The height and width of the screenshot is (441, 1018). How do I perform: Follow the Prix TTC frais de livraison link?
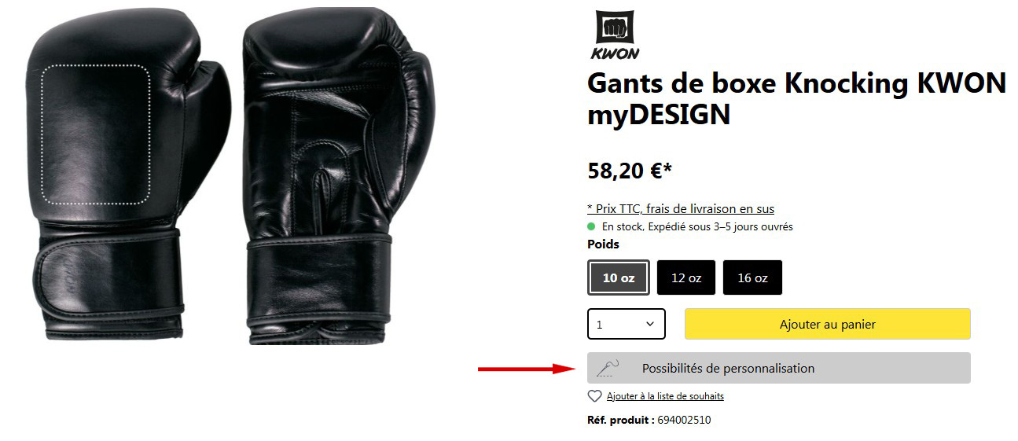(x=681, y=208)
